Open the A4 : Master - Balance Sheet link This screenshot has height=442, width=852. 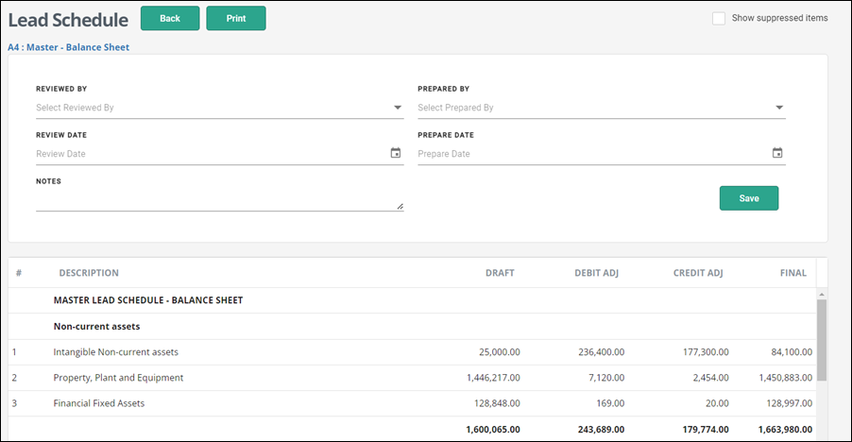68,47
